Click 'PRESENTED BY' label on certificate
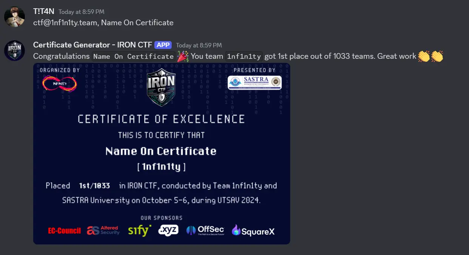The height and width of the screenshot is (255, 469). point(255,70)
